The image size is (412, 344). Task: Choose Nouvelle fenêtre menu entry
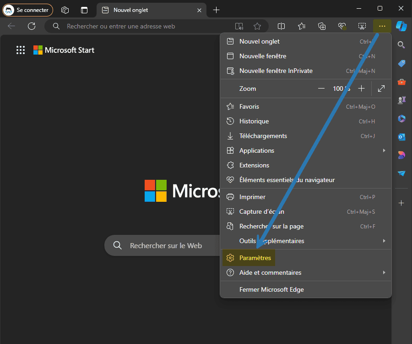pos(306,56)
